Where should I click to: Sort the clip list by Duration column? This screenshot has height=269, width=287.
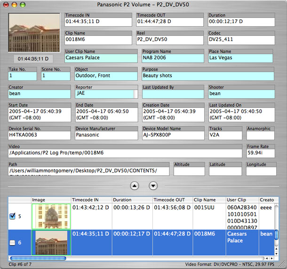131,200
